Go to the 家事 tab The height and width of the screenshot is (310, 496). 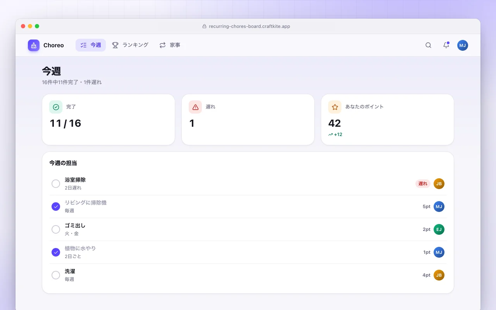170,45
